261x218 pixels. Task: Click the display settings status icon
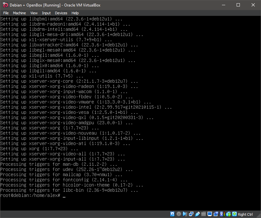point(210,214)
